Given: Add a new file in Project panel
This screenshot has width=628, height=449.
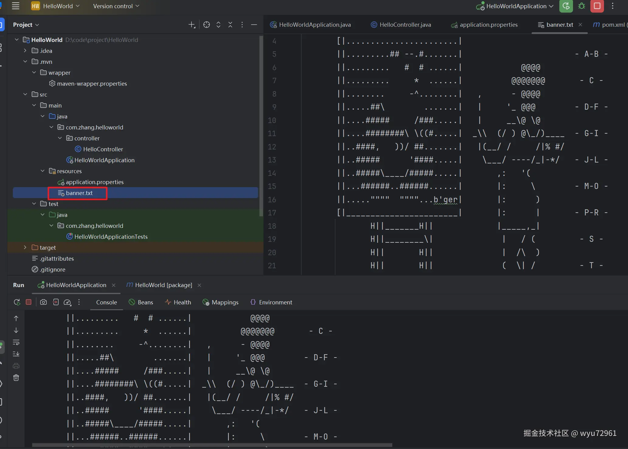Looking at the screenshot, I should [192, 25].
